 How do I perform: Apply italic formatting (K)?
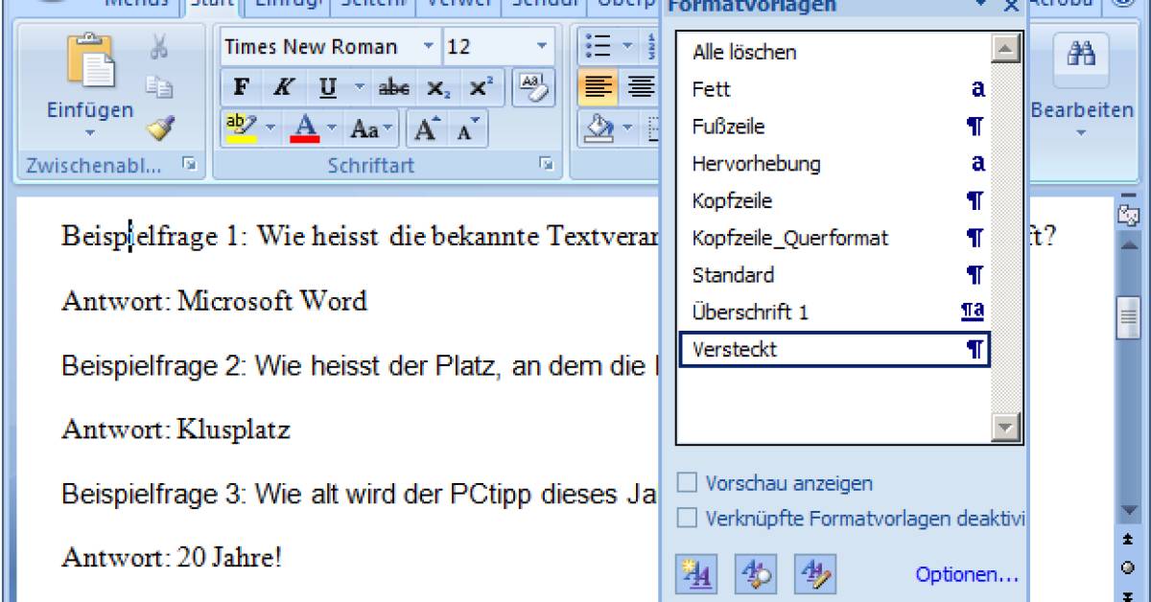(x=283, y=86)
